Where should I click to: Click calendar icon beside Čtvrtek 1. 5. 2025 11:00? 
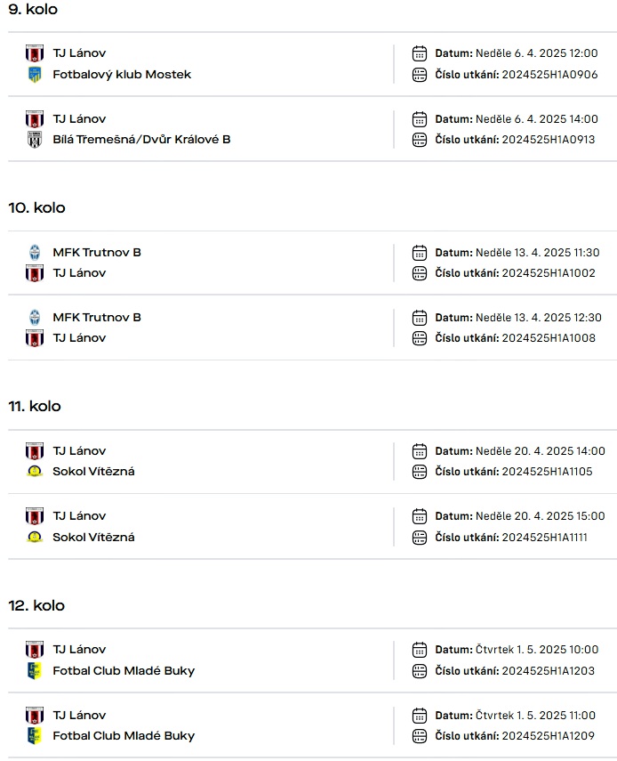click(x=420, y=716)
